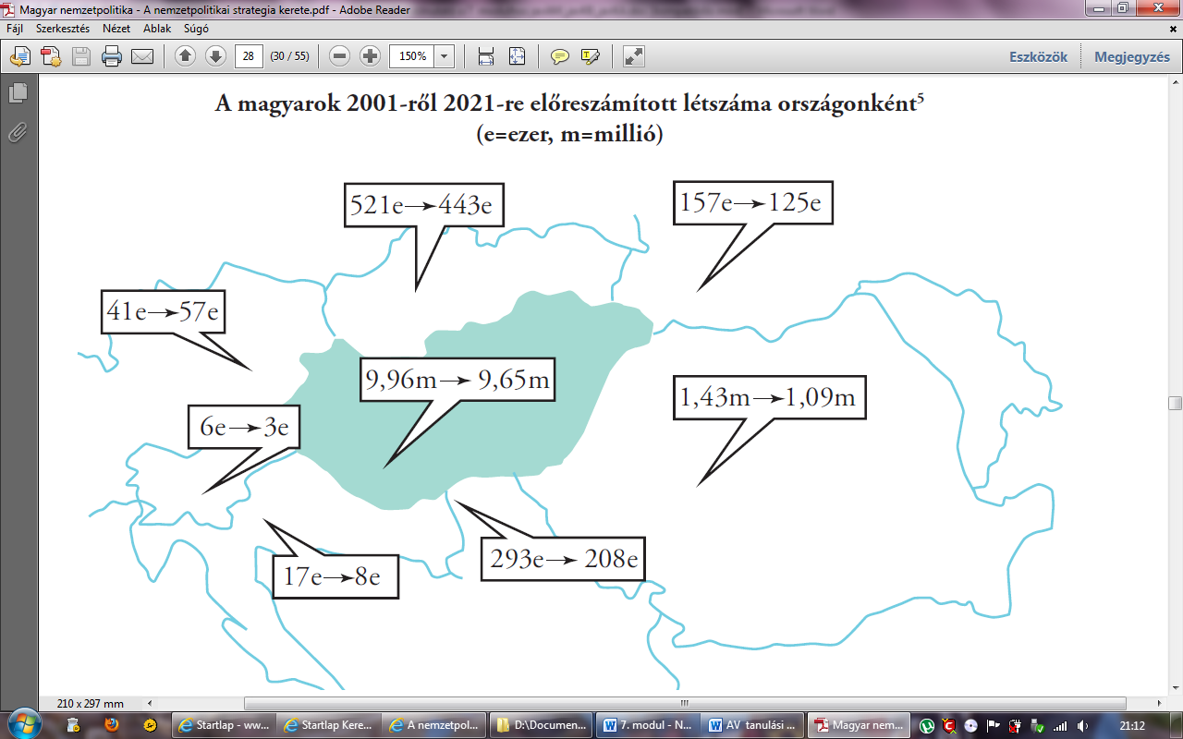Click the uTorrent tray icon
This screenshot has height=739, width=1183.
(x=927, y=726)
